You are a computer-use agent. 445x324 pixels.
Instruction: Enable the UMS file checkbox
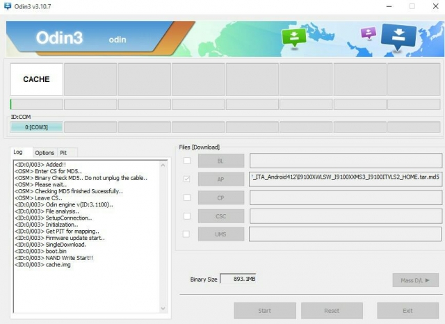point(186,234)
